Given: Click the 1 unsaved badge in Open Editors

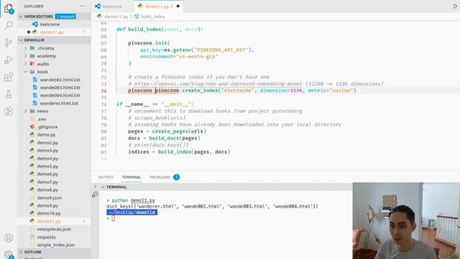Looking at the screenshot, I should click(65, 17).
